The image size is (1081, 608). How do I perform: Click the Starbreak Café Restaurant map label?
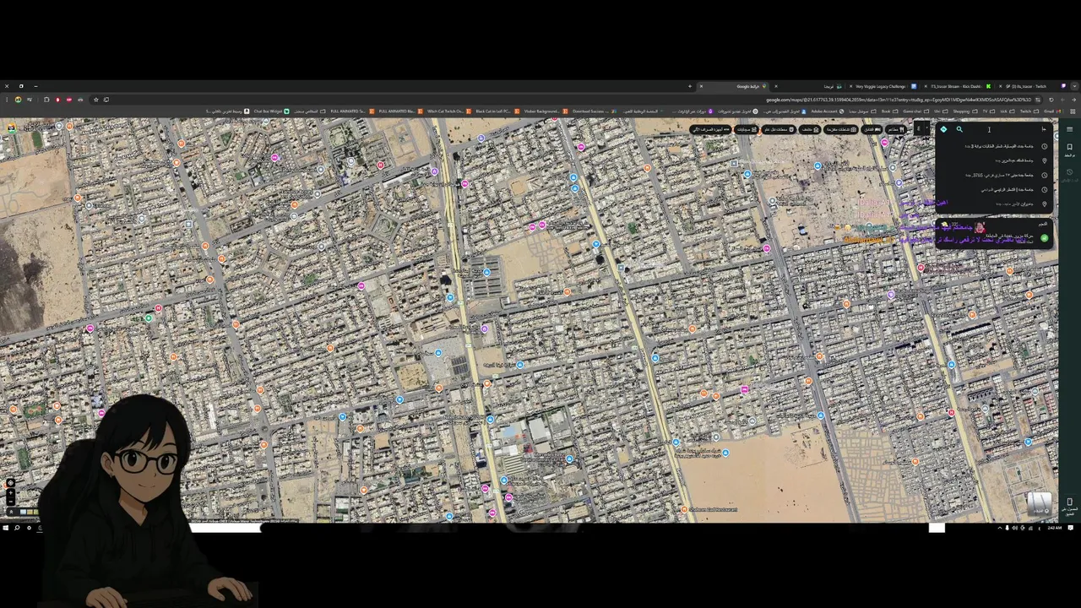point(714,509)
